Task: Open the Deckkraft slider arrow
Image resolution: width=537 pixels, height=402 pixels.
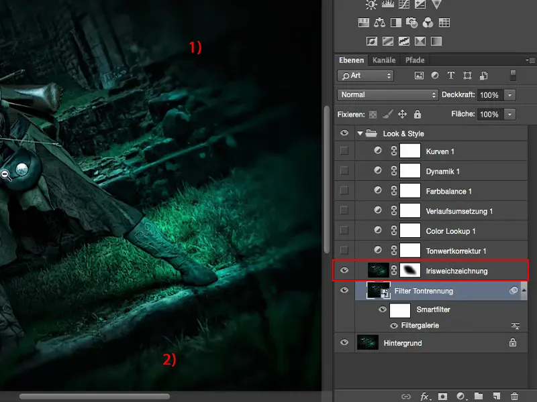Action: [510, 95]
